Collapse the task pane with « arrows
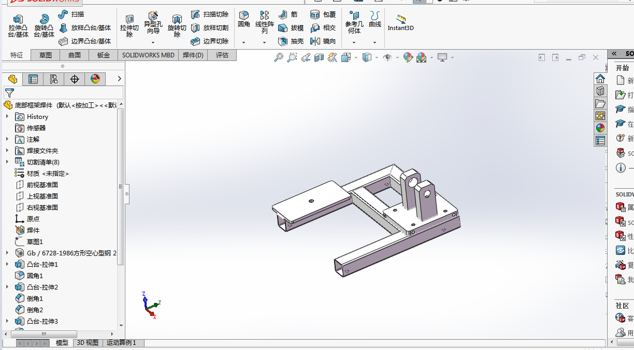 coord(614,54)
